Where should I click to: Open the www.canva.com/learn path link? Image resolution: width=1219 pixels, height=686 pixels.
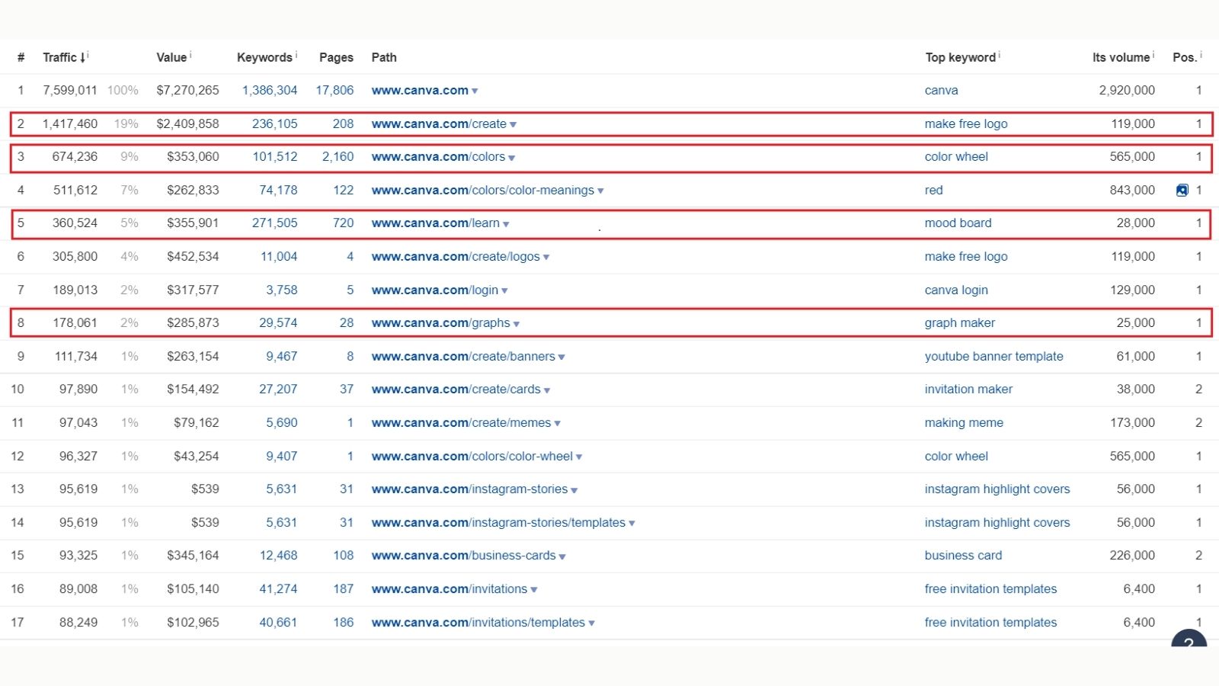point(436,223)
